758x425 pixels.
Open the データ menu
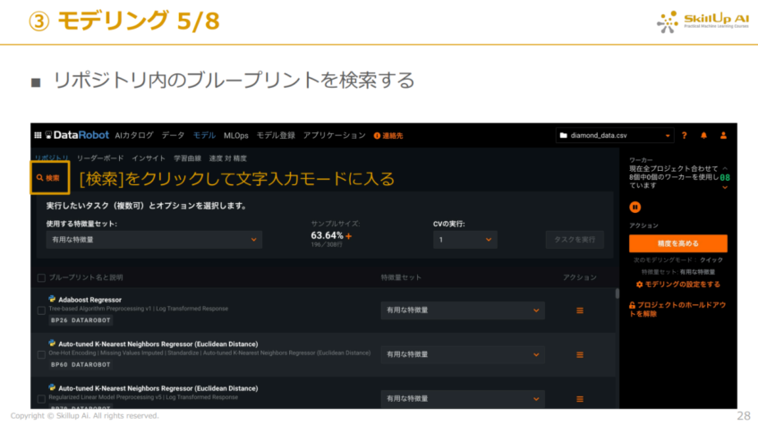pyautogui.click(x=173, y=135)
